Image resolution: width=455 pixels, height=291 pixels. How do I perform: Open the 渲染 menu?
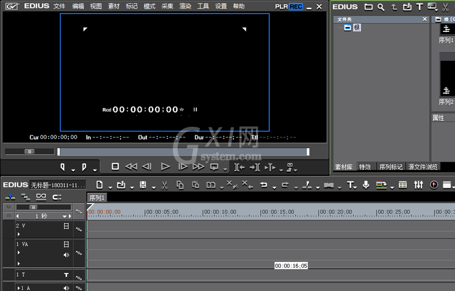click(185, 6)
